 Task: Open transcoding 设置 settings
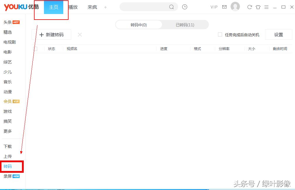coord(278,34)
